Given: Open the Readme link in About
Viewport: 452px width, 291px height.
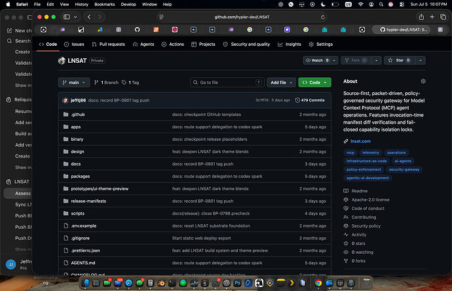Looking at the screenshot, I should point(359,191).
